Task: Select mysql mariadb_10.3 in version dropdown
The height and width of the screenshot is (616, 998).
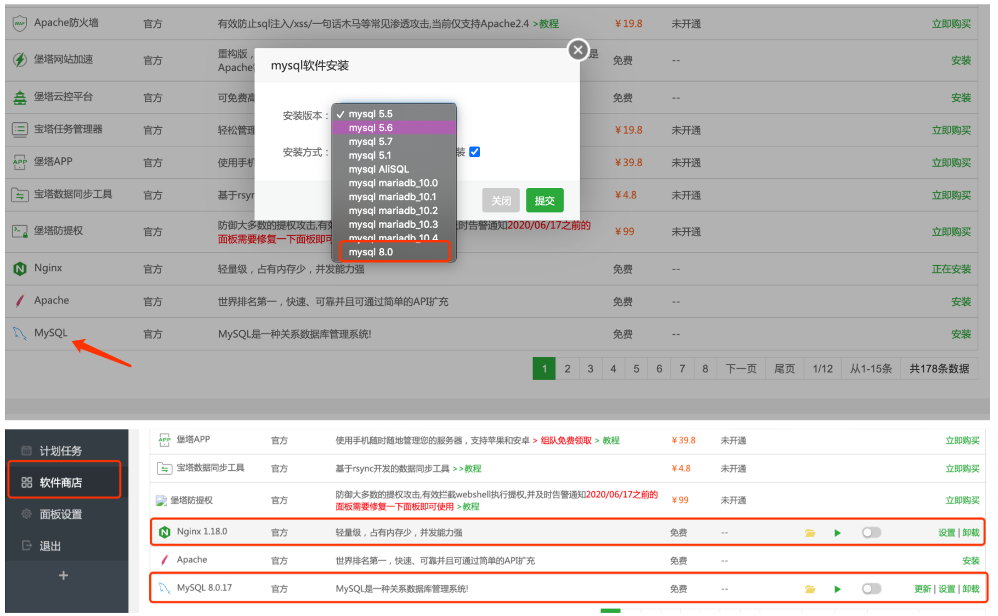Action: [x=394, y=224]
